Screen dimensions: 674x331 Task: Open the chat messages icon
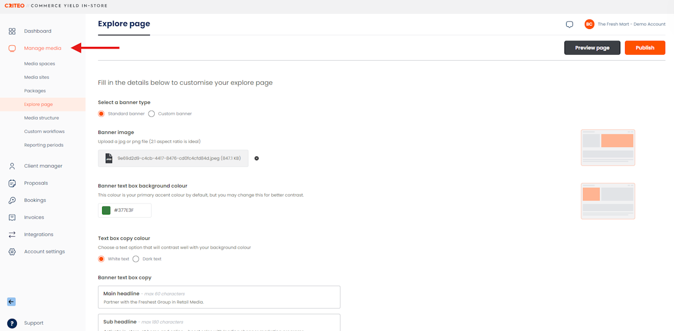(569, 25)
